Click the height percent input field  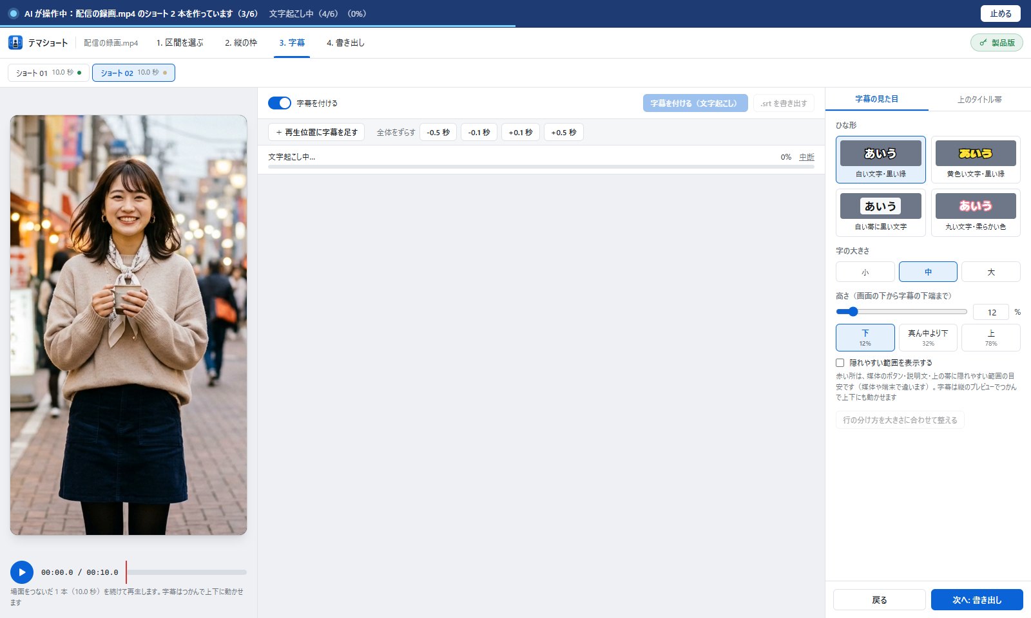(991, 312)
